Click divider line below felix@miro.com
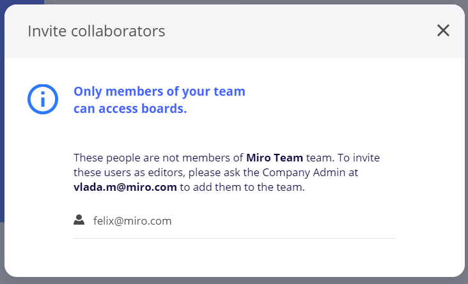Image resolution: width=468 pixels, height=284 pixels. 234,238
